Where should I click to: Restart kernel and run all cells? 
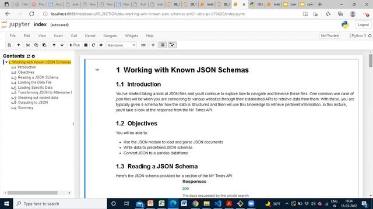101,45
